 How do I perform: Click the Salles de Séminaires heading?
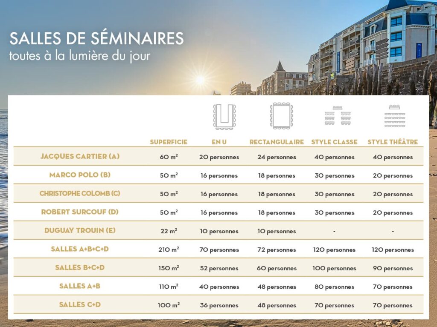pos(97,38)
